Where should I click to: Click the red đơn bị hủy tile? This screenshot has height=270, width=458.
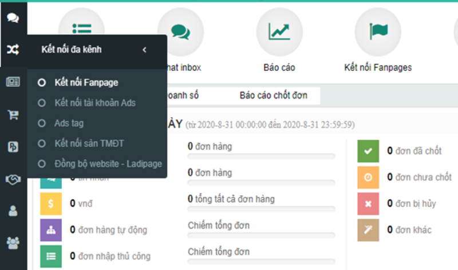[x=368, y=203]
